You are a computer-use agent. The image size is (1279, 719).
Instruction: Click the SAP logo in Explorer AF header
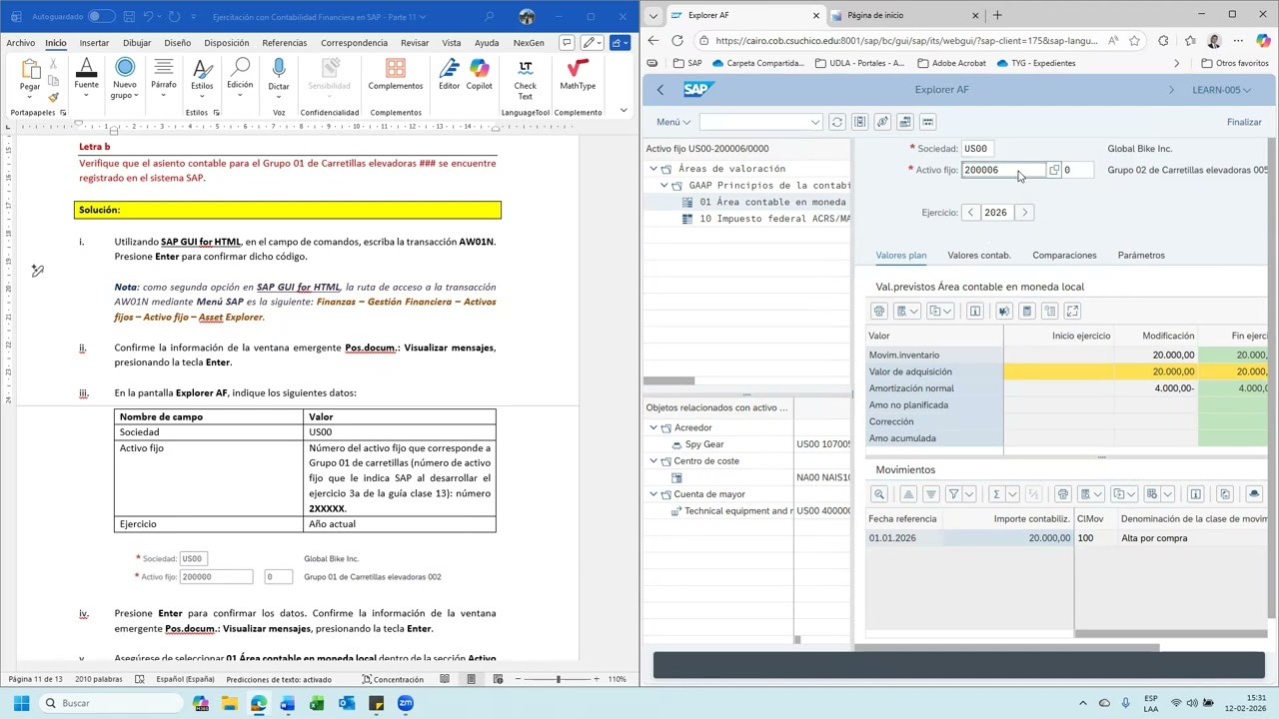[697, 90]
